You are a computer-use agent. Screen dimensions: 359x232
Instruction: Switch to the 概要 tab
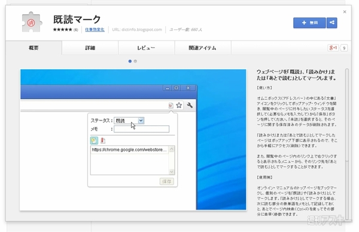pos(34,48)
